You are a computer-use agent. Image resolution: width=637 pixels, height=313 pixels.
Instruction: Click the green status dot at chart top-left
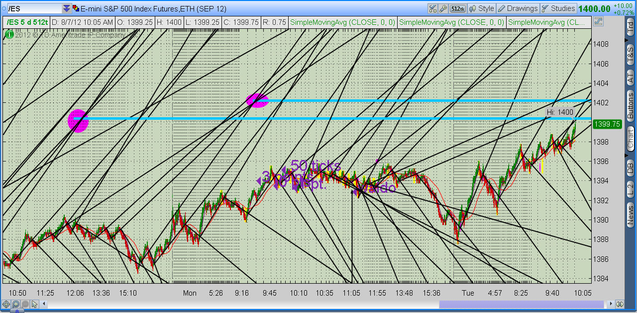click(x=8, y=34)
